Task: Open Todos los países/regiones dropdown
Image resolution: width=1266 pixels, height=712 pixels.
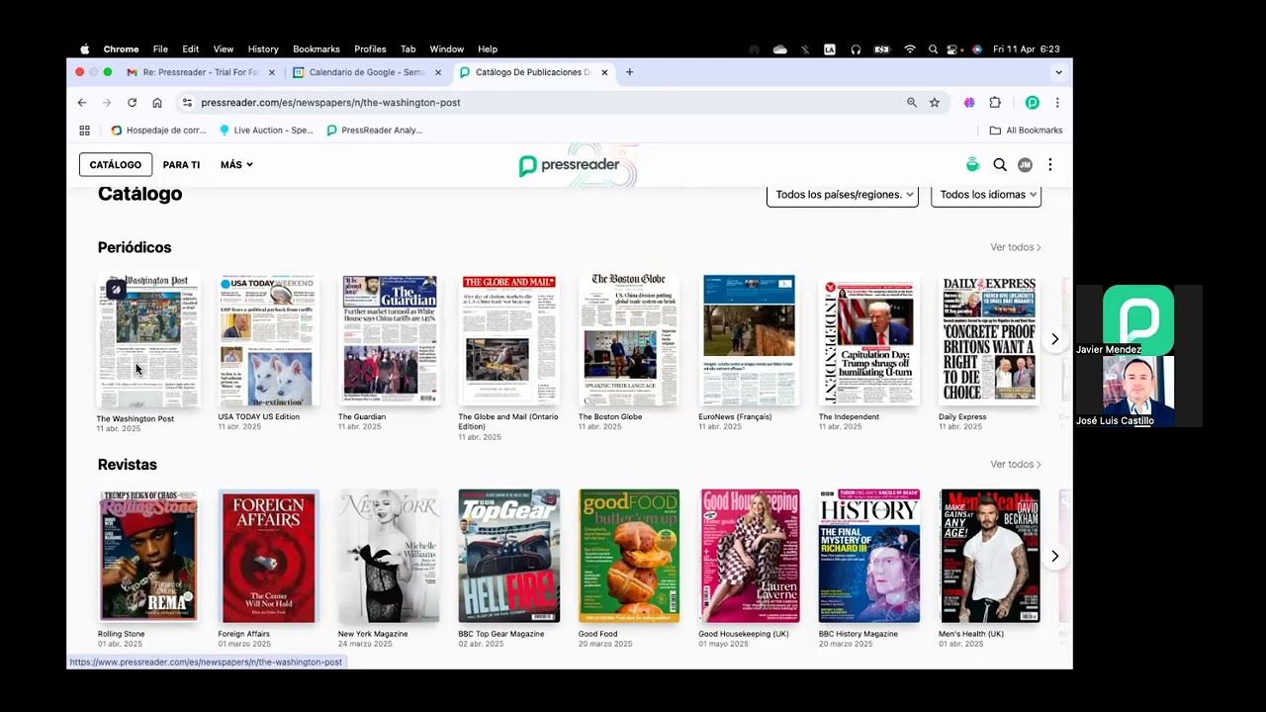Action: point(843,195)
